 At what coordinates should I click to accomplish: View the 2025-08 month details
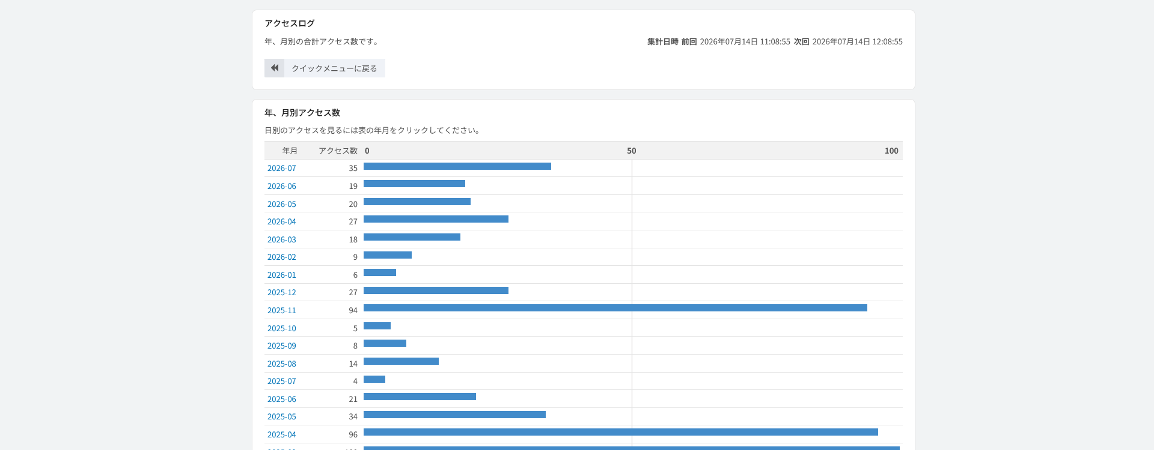point(282,364)
